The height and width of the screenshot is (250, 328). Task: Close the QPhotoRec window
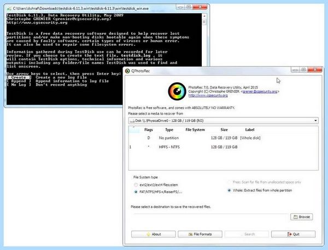click(315, 70)
